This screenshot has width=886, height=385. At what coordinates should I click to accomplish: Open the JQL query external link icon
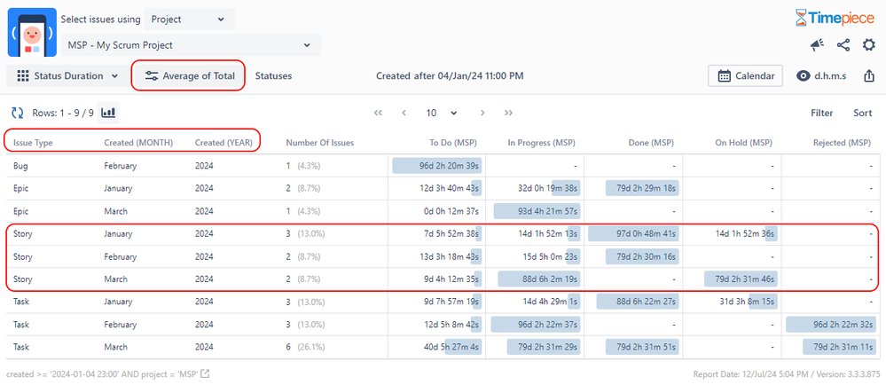[x=206, y=373]
